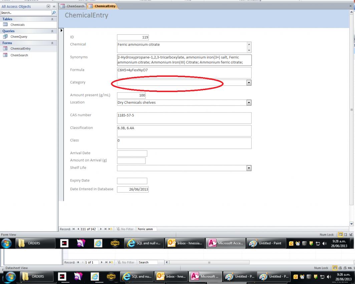The image size is (355, 284).
Task: Click the 9:26 a.m. taskbar clock
Action: [343, 277]
